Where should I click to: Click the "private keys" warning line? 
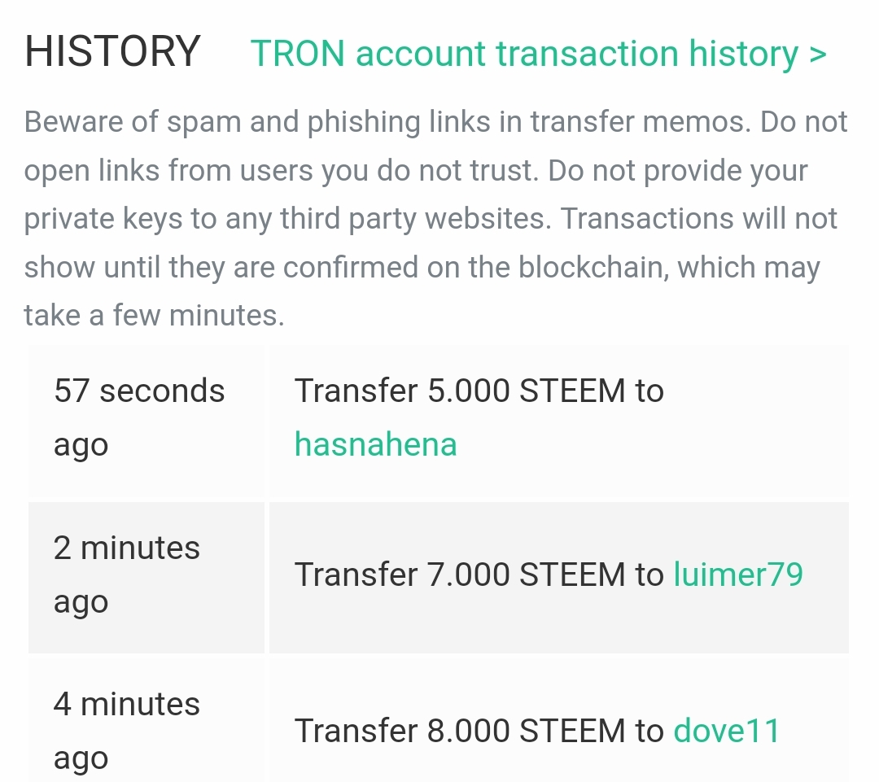pyautogui.click(x=431, y=218)
